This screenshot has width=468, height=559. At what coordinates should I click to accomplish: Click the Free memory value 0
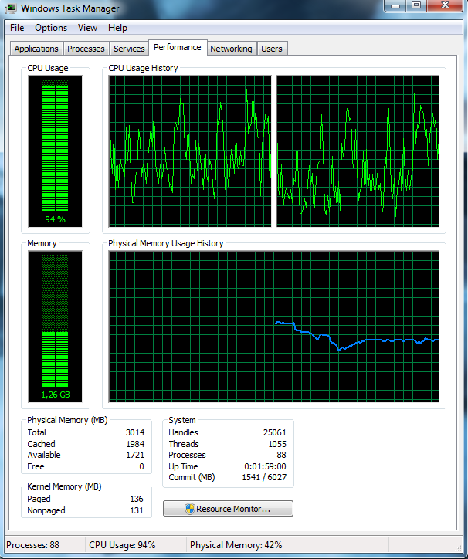click(141, 466)
